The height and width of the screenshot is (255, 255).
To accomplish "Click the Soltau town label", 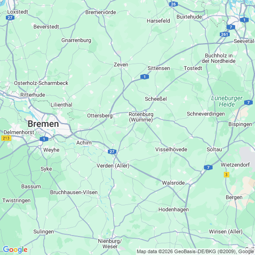I will point(214,149).
